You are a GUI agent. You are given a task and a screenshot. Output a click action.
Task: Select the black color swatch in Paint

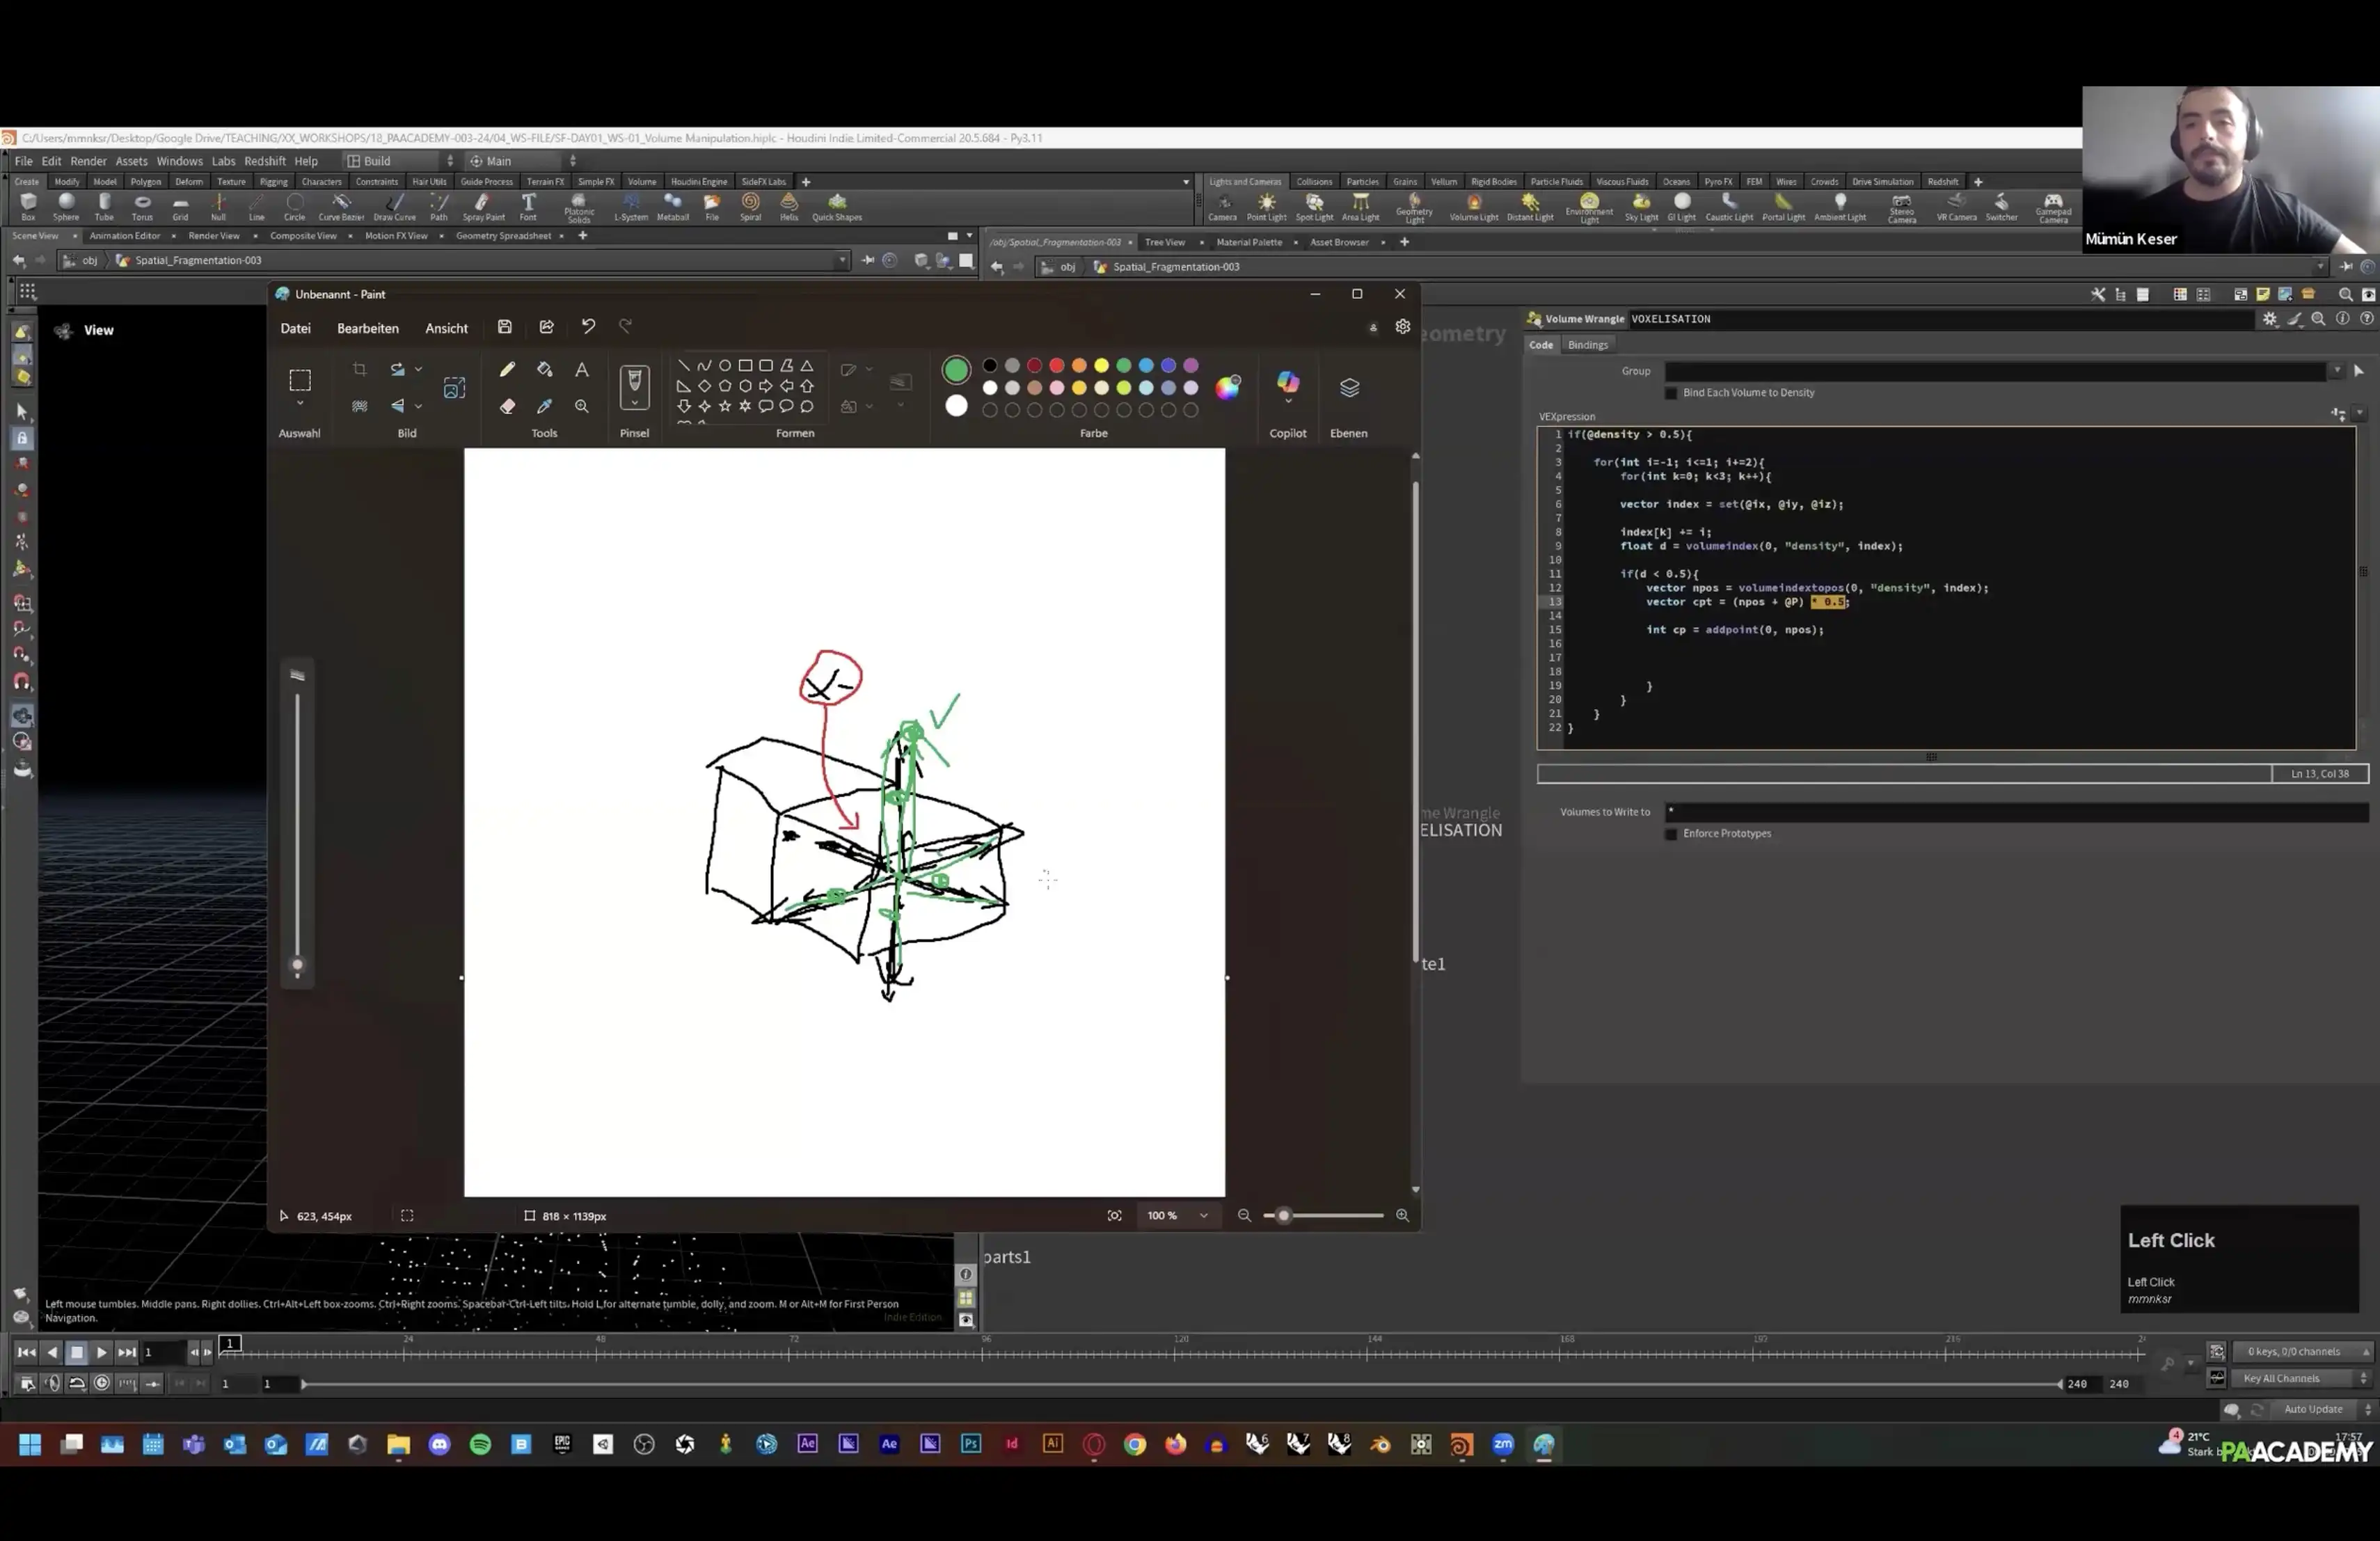(x=989, y=365)
